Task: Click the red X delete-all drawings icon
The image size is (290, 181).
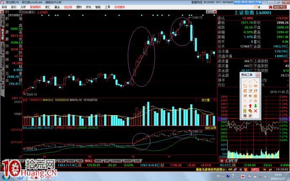Action: point(256,111)
